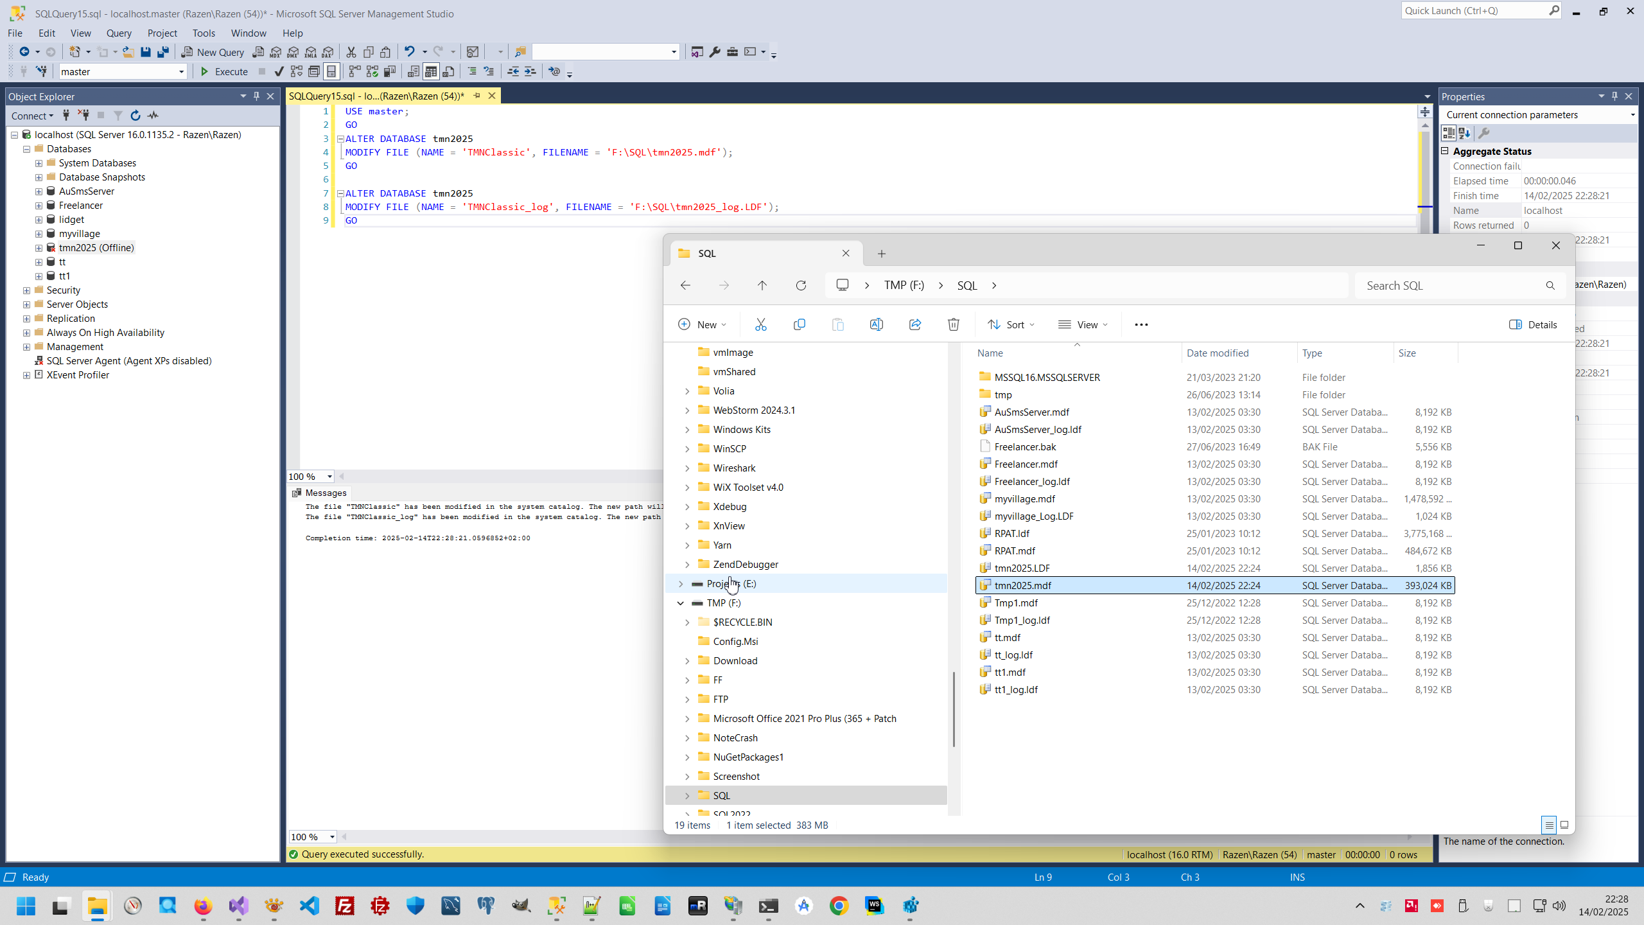
Task: Expand the Security folder node
Action: point(27,290)
